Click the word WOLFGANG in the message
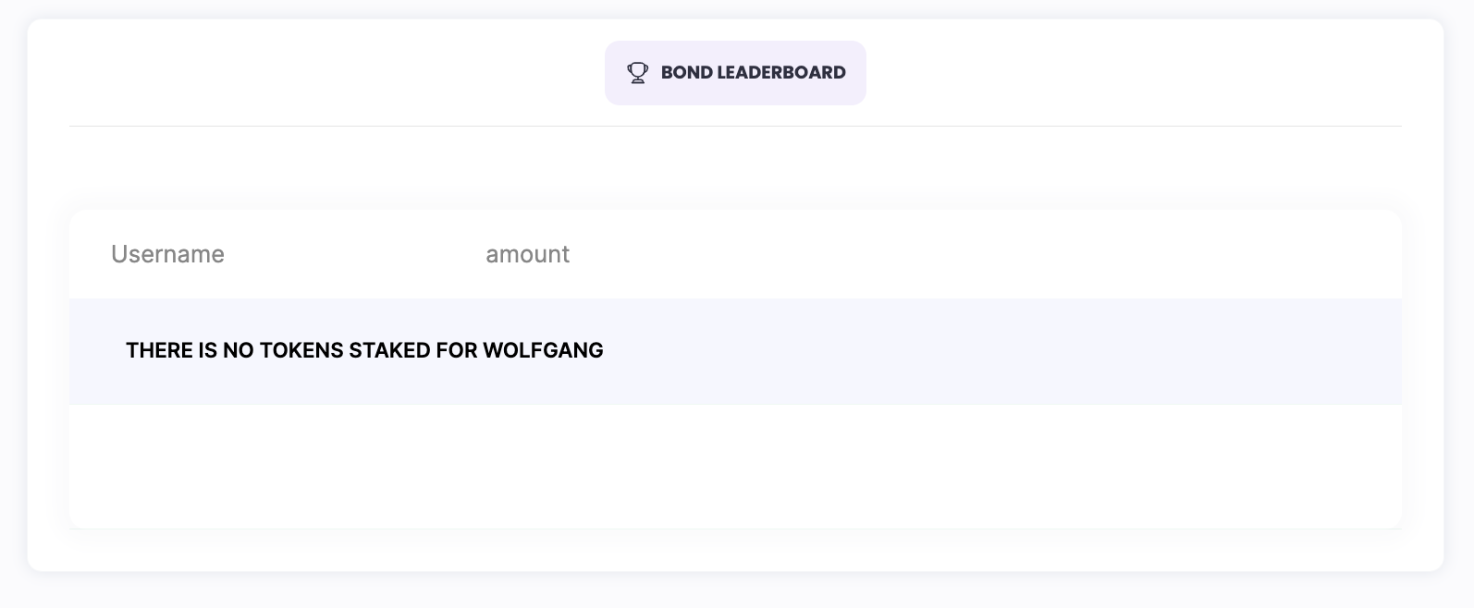The height and width of the screenshot is (608, 1474). click(x=543, y=351)
